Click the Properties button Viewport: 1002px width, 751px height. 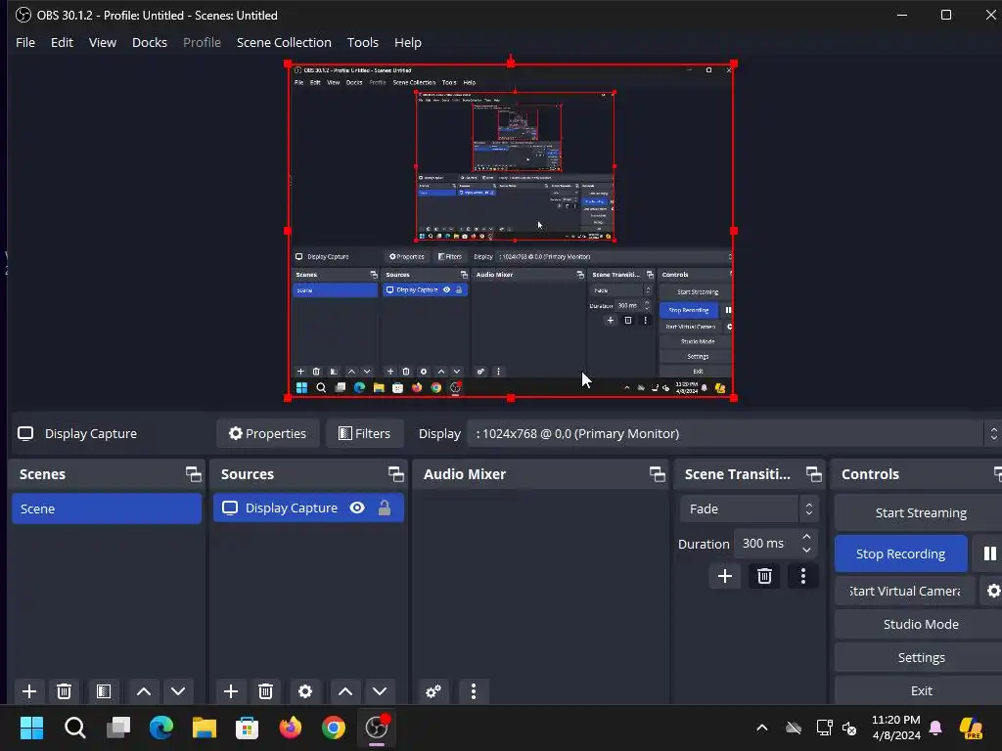pyautogui.click(x=268, y=433)
